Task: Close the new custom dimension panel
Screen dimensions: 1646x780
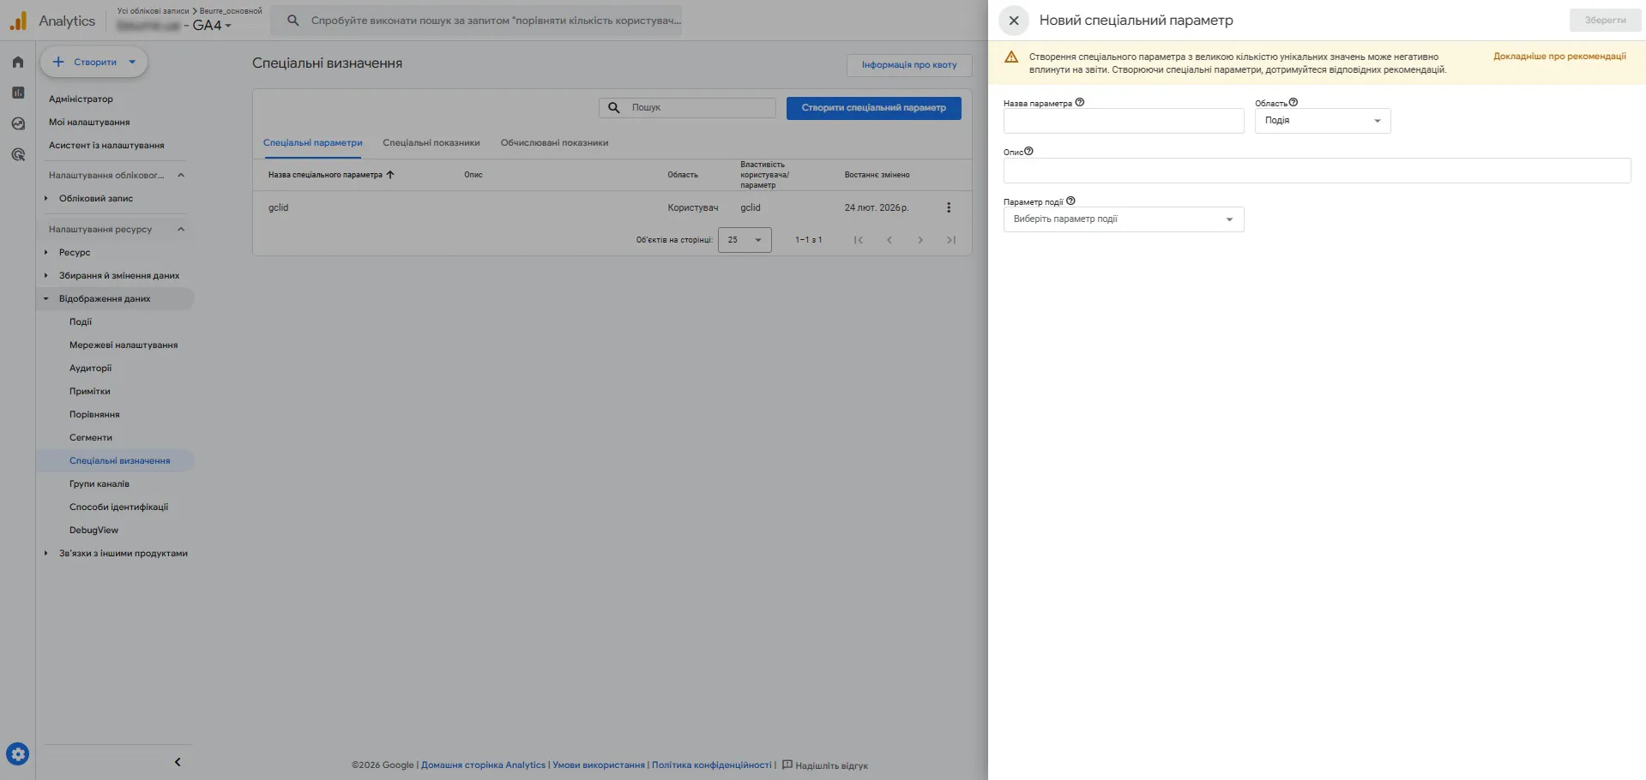Action: (1014, 21)
